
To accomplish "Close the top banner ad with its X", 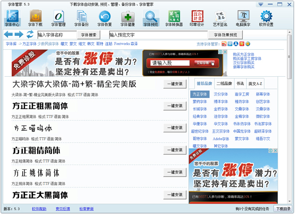I will click(x=225, y=52).
